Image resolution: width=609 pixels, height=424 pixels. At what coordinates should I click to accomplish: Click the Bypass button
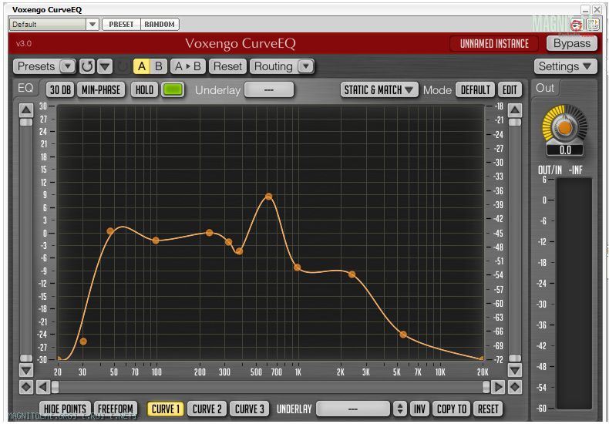[x=572, y=43]
